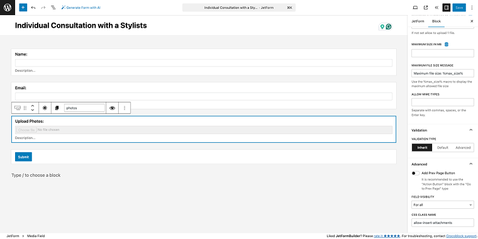Image resolution: width=478 pixels, height=239 pixels.
Task: Click the 'Upload Photos:' label
Action: click(x=30, y=121)
